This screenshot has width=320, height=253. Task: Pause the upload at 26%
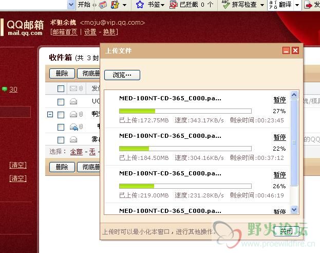click(279, 175)
